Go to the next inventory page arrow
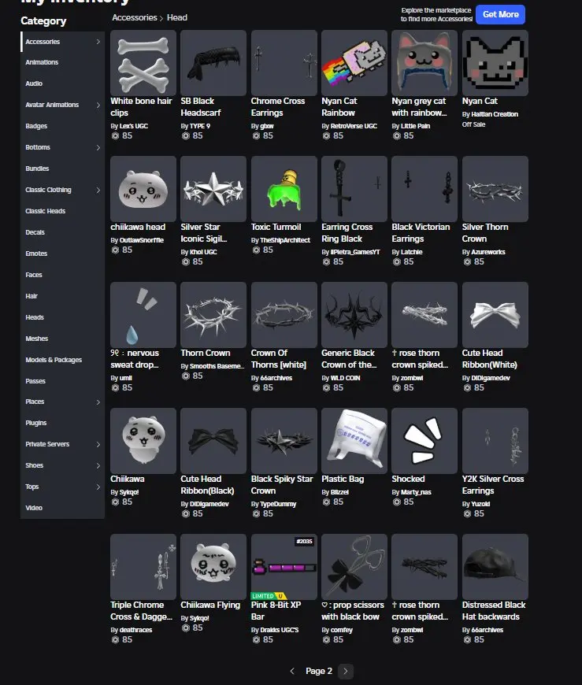The width and height of the screenshot is (582, 685). click(345, 671)
